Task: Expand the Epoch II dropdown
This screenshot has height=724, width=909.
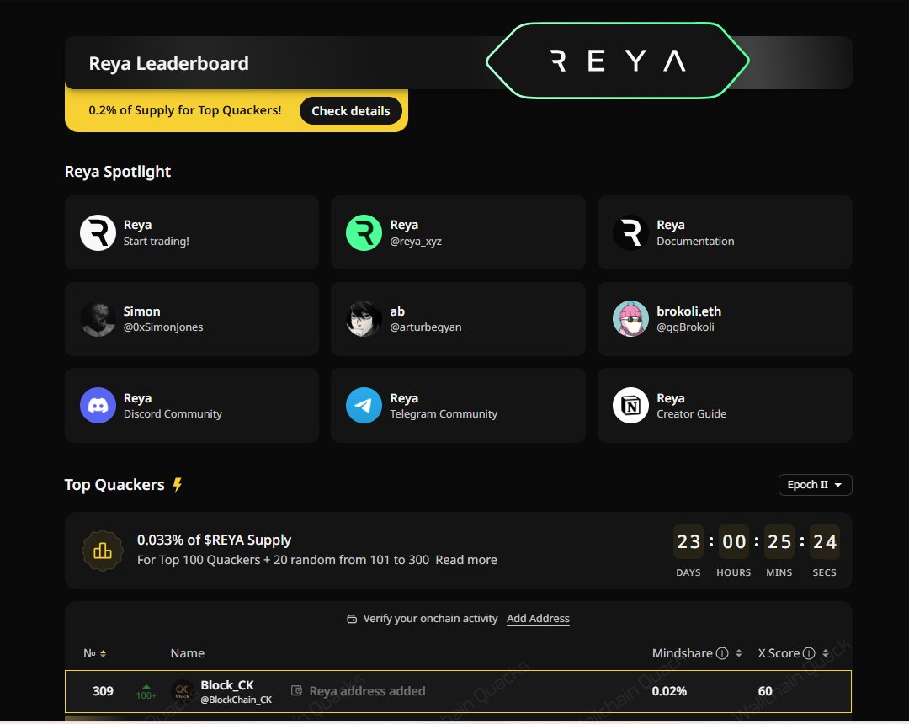Action: point(815,485)
